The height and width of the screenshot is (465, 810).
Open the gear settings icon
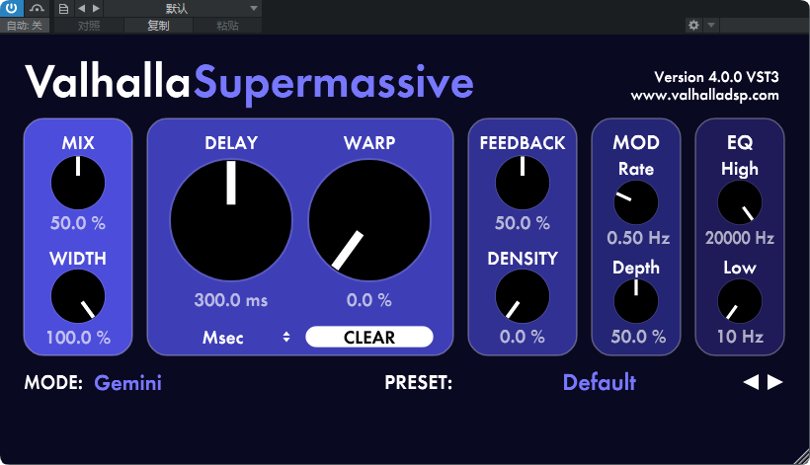(693, 25)
